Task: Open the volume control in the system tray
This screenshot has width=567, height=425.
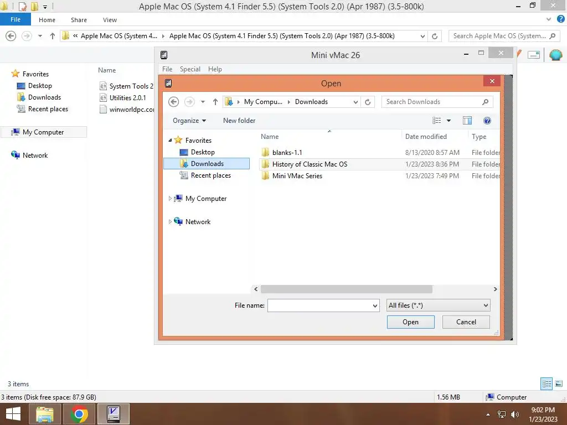Action: pos(514,414)
